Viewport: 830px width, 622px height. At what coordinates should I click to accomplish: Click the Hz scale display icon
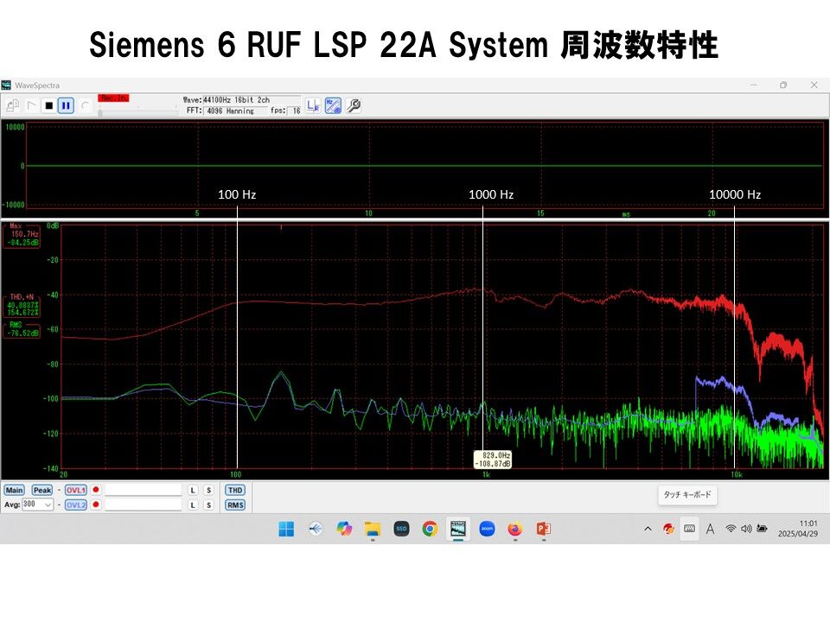(x=332, y=105)
